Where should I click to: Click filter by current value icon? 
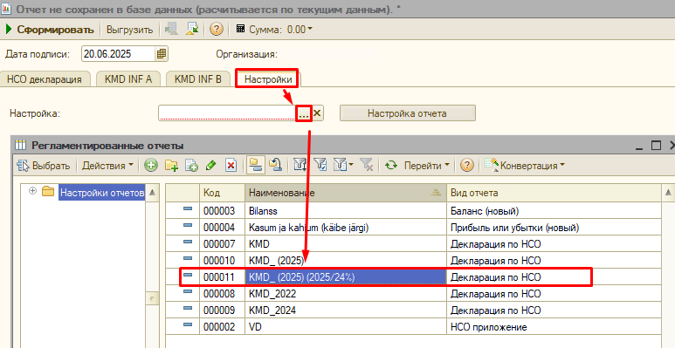click(320, 166)
